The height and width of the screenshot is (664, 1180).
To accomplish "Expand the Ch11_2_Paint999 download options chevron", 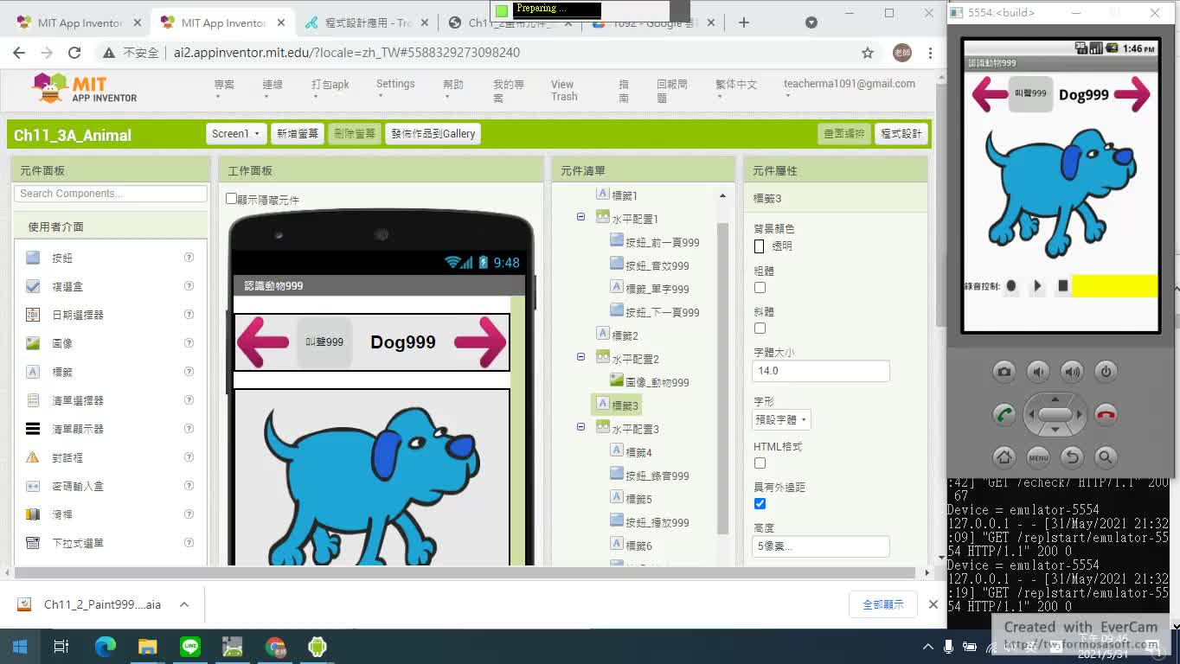I will point(184,604).
